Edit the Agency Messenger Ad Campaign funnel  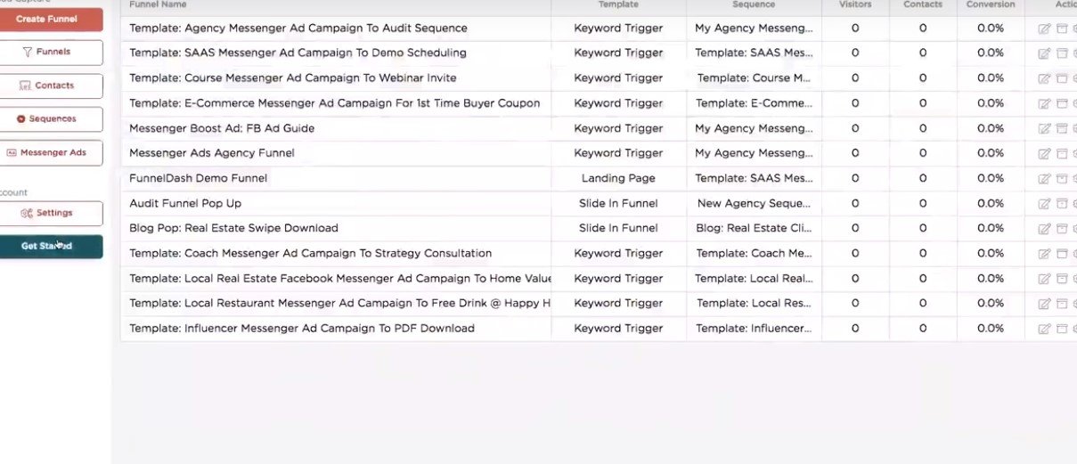tap(1044, 28)
